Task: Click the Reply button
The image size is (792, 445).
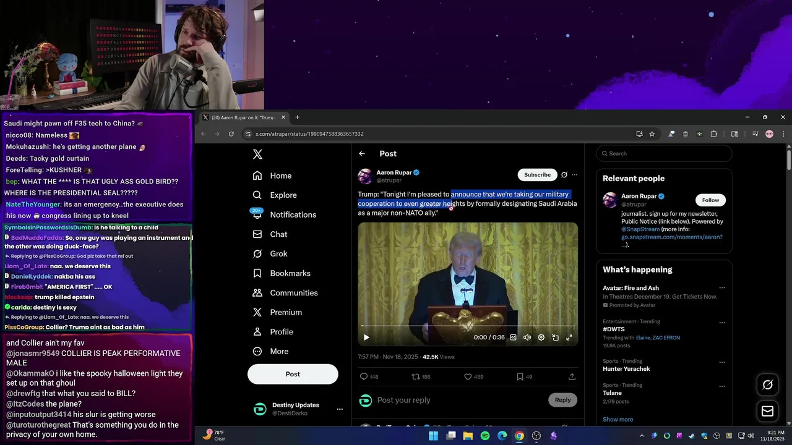Action: (562, 400)
